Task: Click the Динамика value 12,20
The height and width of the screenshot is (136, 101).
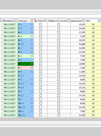Action: coord(82,52)
